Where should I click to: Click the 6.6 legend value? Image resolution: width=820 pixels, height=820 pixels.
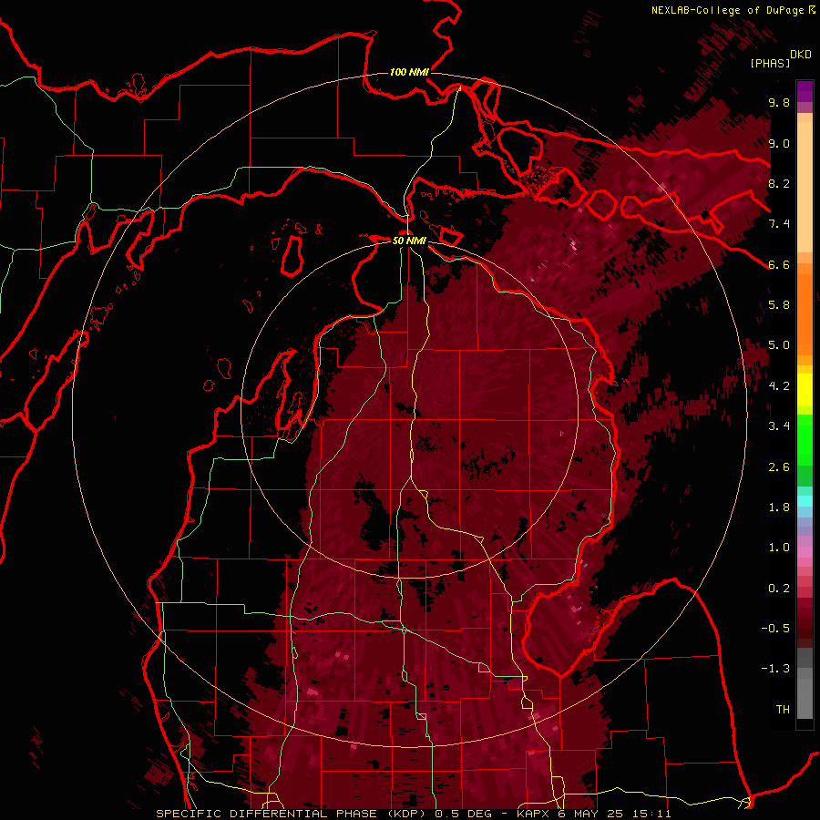click(x=779, y=264)
